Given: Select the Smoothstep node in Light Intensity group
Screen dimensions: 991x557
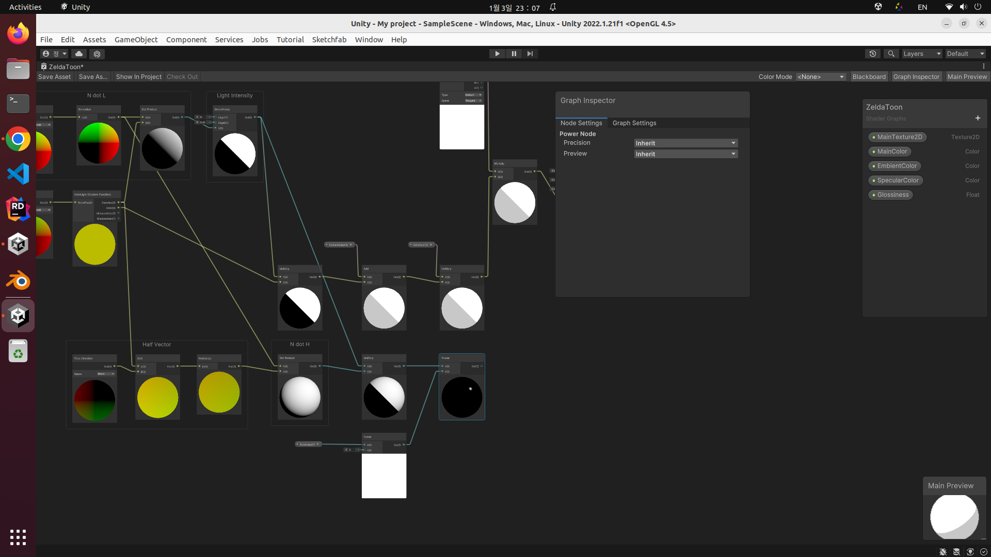Looking at the screenshot, I should [235, 141].
